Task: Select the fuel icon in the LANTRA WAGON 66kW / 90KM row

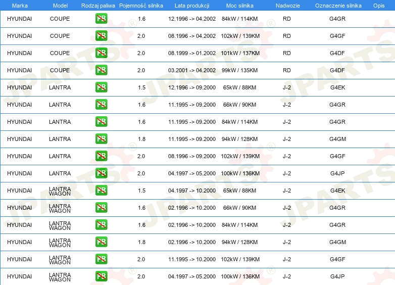Action: (101, 207)
